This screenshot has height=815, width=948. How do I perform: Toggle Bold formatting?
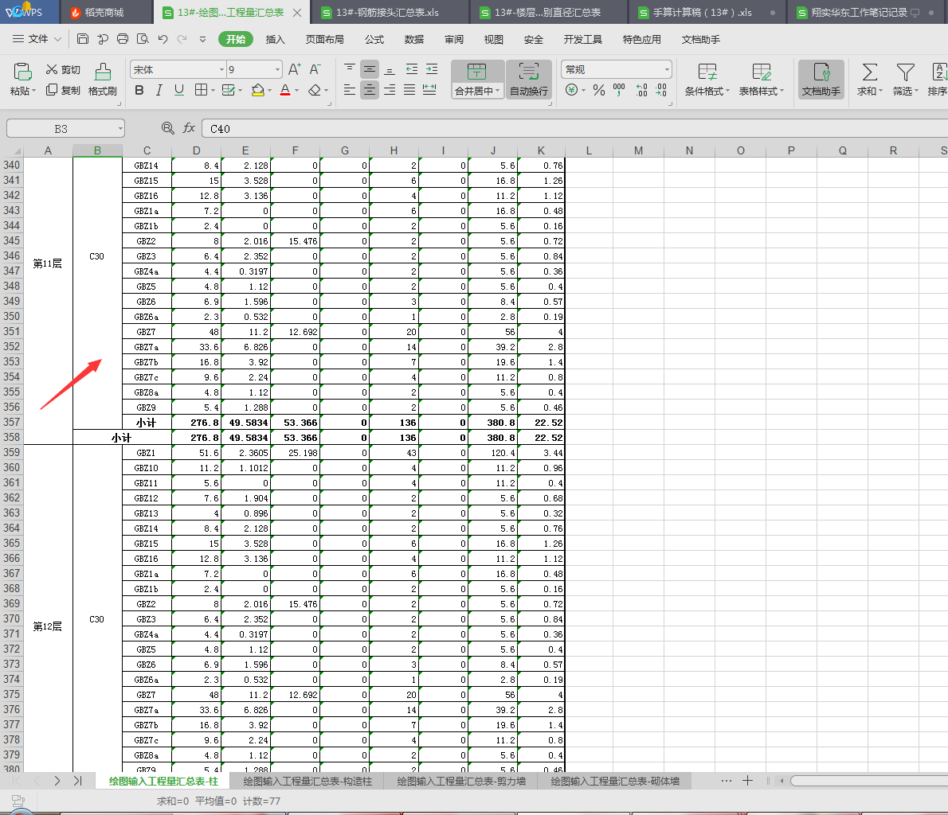139,90
